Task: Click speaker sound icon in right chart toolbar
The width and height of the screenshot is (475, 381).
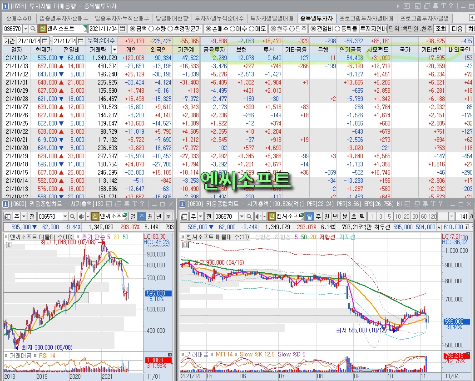Action: pyautogui.click(x=258, y=216)
